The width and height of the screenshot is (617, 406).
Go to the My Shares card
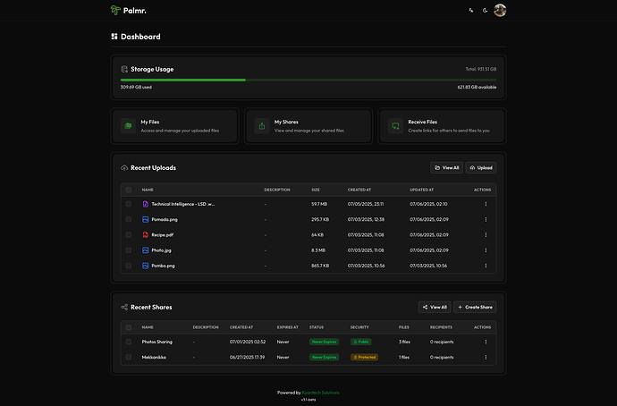(308, 126)
